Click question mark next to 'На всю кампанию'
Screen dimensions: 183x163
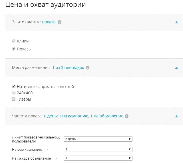pos(47,150)
